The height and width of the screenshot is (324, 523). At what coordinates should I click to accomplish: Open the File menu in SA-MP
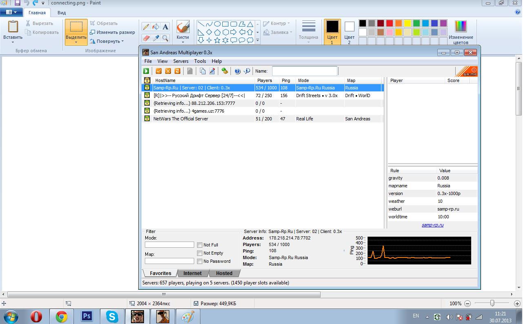(148, 61)
